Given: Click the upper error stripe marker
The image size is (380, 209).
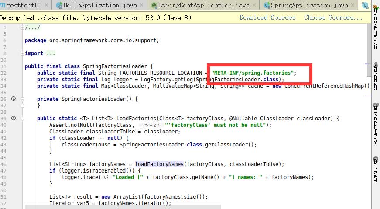Looking at the screenshot, I should click(x=368, y=64).
